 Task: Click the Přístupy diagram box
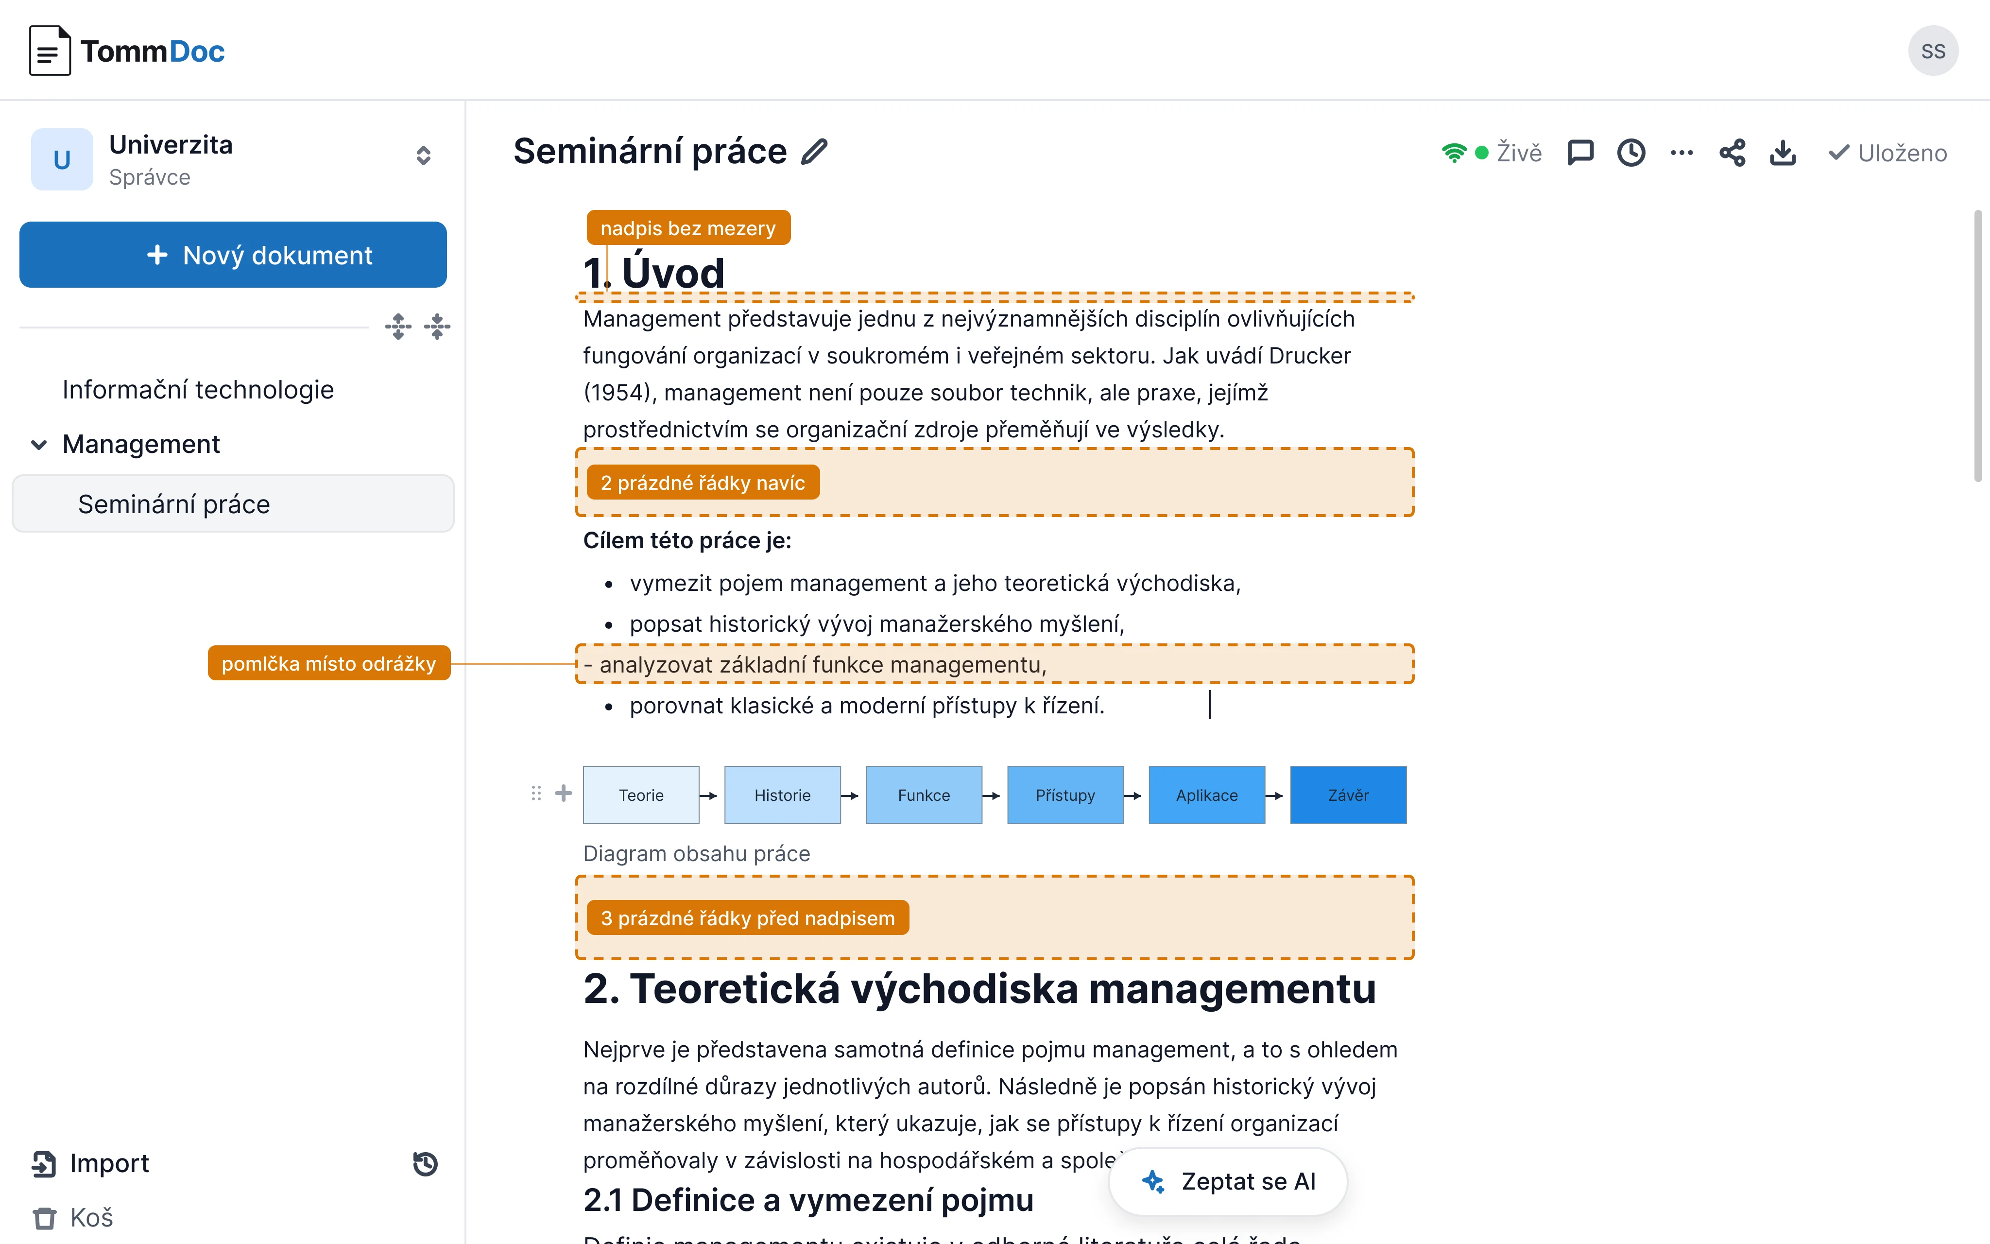pyautogui.click(x=1065, y=795)
